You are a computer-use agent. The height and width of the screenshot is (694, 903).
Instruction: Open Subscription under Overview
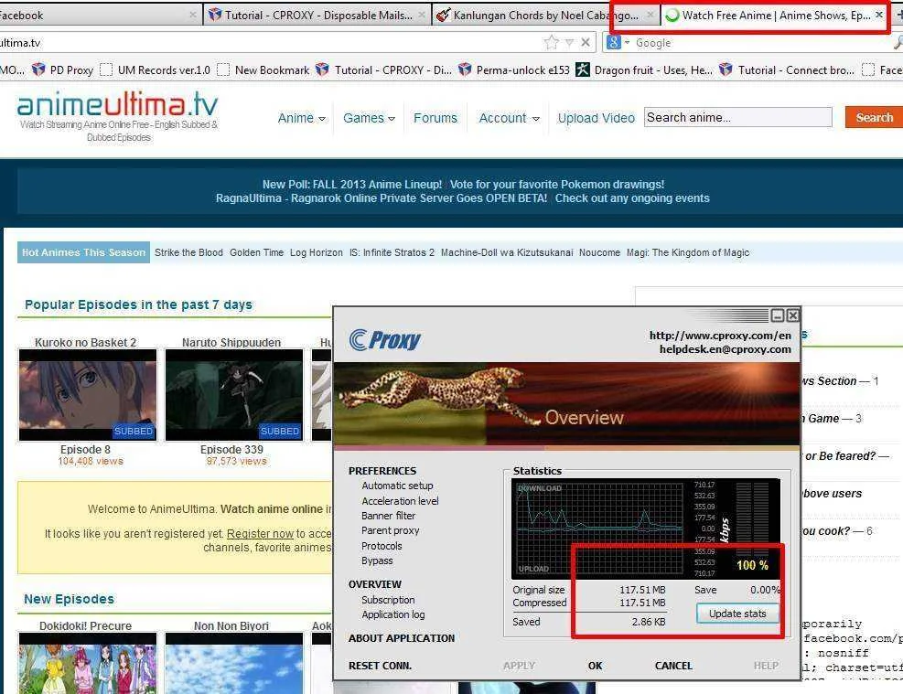point(388,600)
